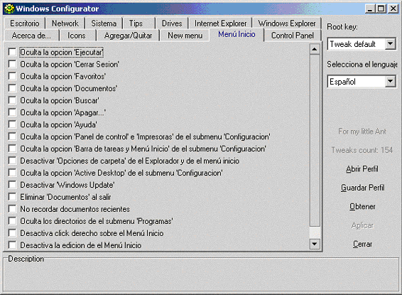The width and height of the screenshot is (402, 295).
Task: Open the Drives tab
Action: tap(172, 23)
